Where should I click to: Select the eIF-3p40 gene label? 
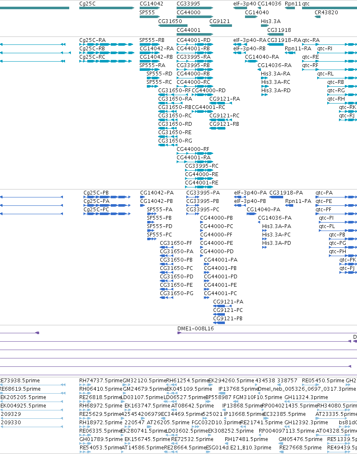coord(245,4)
